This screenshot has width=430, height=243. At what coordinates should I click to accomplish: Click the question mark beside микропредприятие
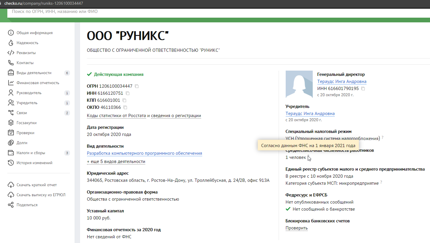click(x=381, y=182)
